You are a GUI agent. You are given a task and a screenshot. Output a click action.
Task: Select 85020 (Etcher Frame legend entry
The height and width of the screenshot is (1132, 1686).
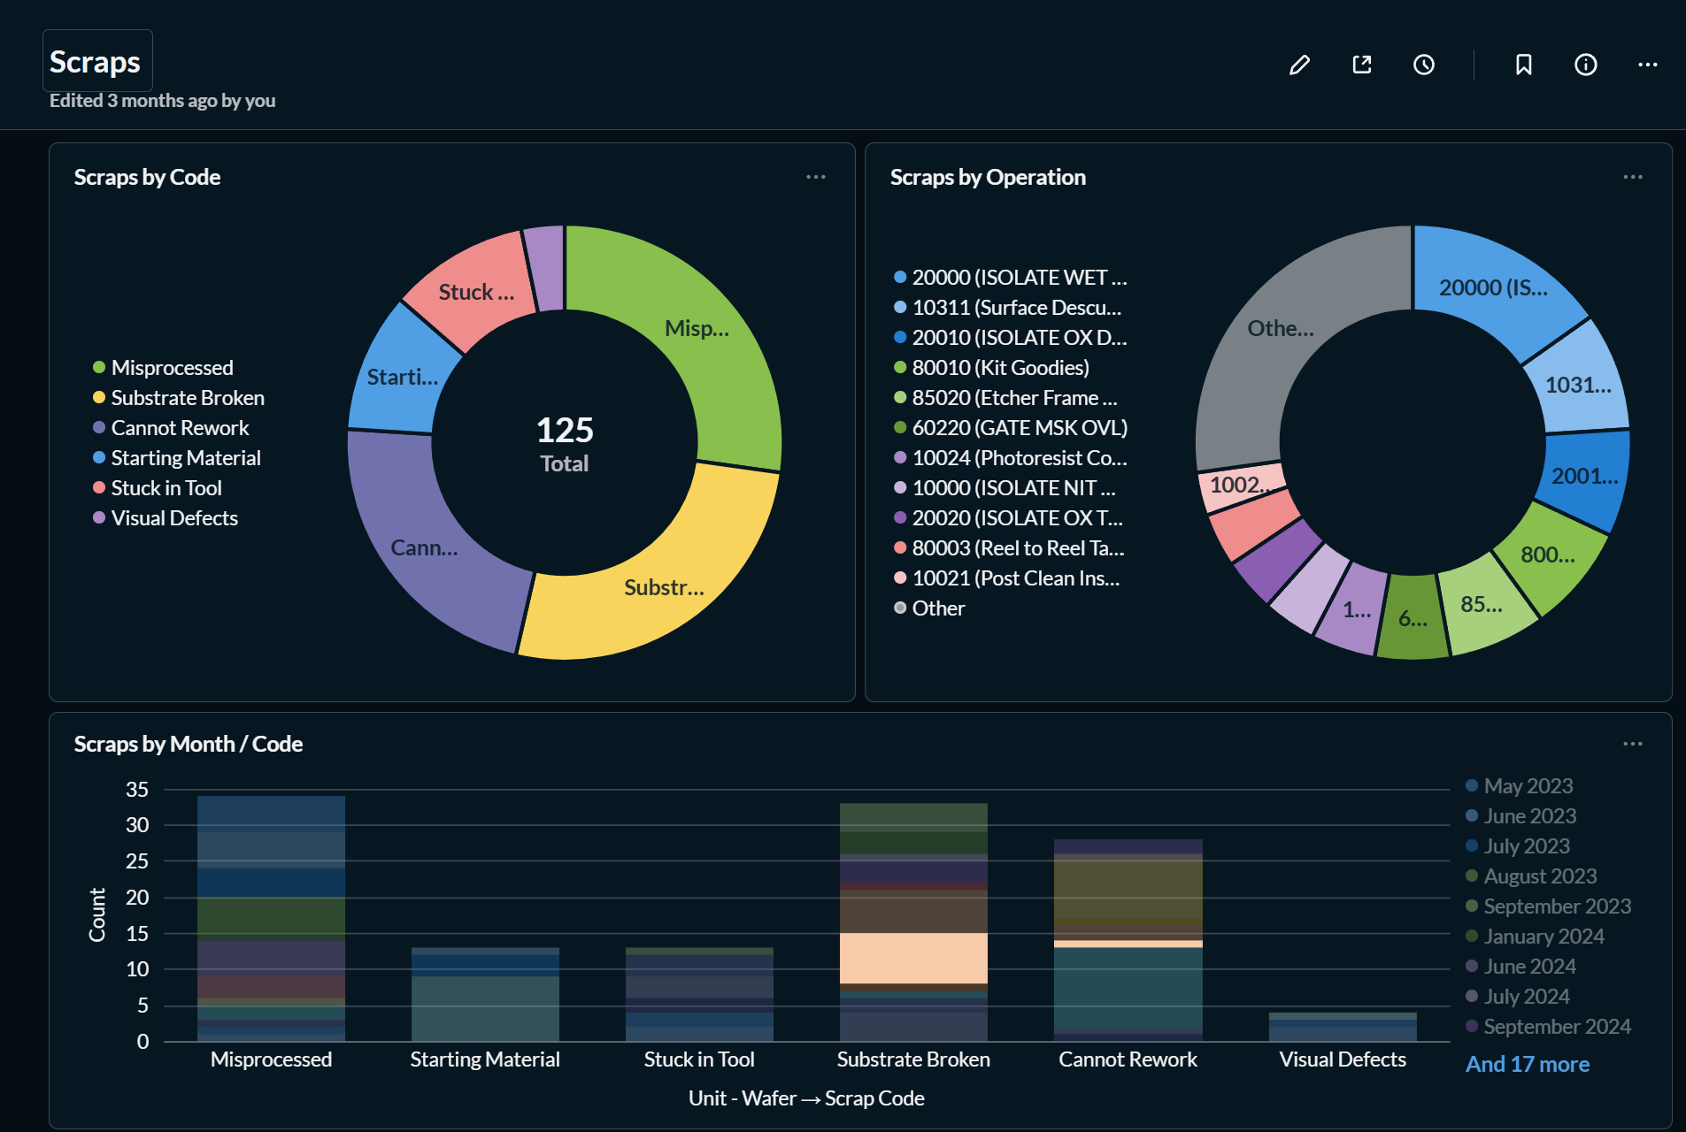(x=1006, y=397)
